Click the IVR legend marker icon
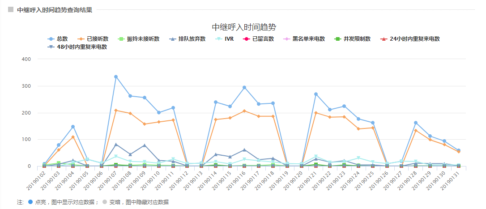The width and height of the screenshot is (486, 209). 218,39
